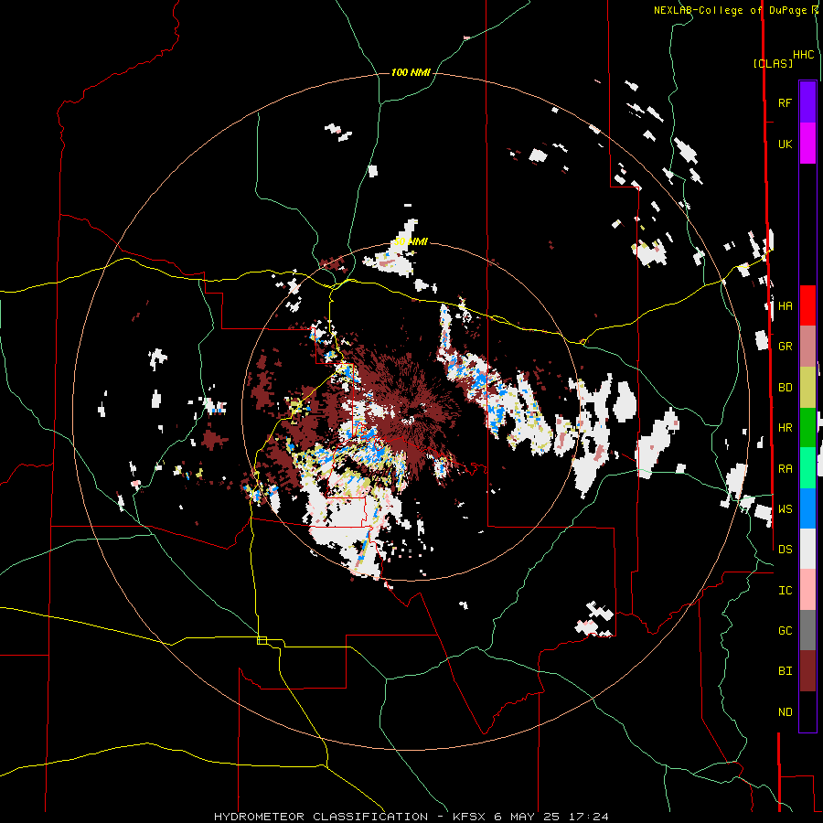Pick the HR dark green legend swatch
This screenshot has height=823, width=823.
point(807,427)
